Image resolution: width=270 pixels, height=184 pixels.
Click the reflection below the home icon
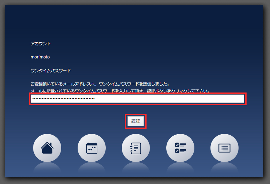tap(47, 168)
